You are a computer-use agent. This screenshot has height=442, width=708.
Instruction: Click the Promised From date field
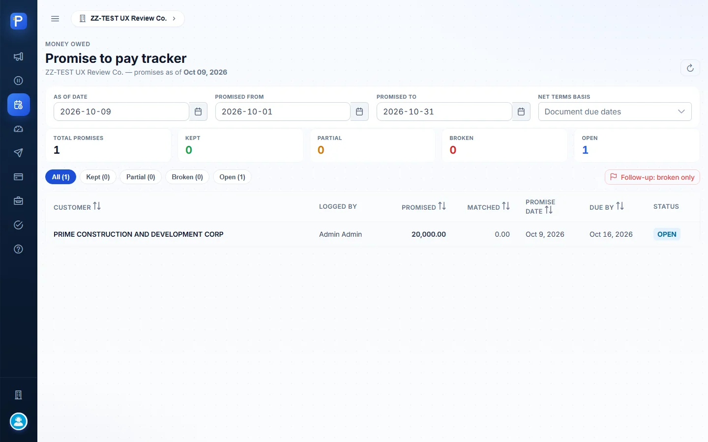tap(283, 111)
